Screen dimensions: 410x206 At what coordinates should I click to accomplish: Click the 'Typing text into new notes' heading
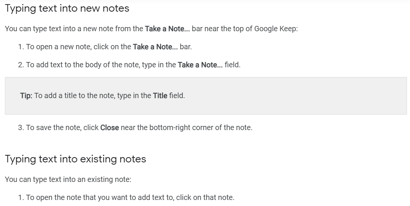pyautogui.click(x=67, y=8)
